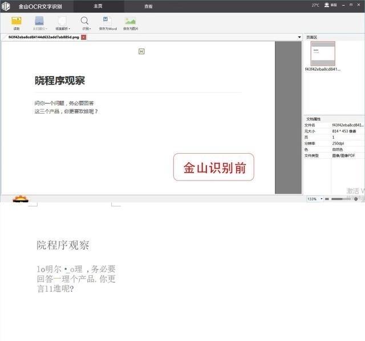Screen dimensions: 365x341
Task: Click the weather sun icon at bottom left
Action: pyautogui.click(x=21, y=199)
